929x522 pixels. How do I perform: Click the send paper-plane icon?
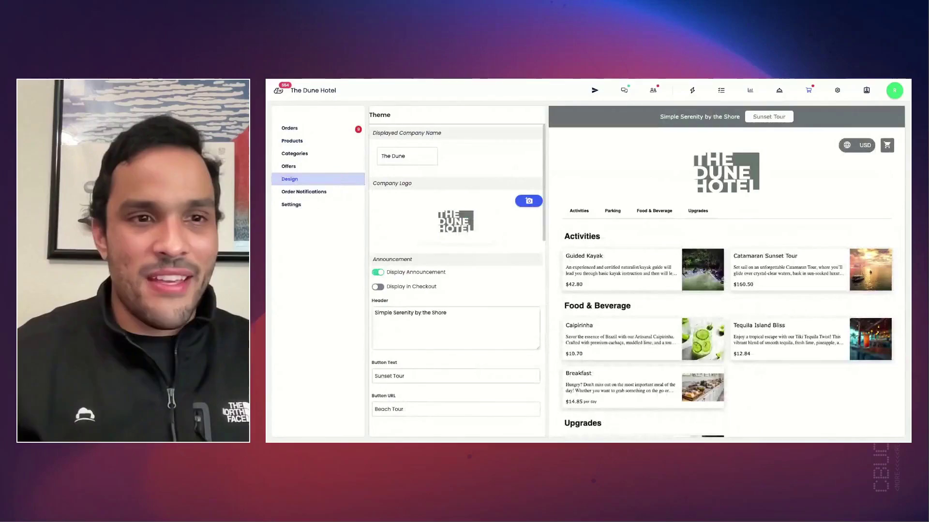[595, 90]
